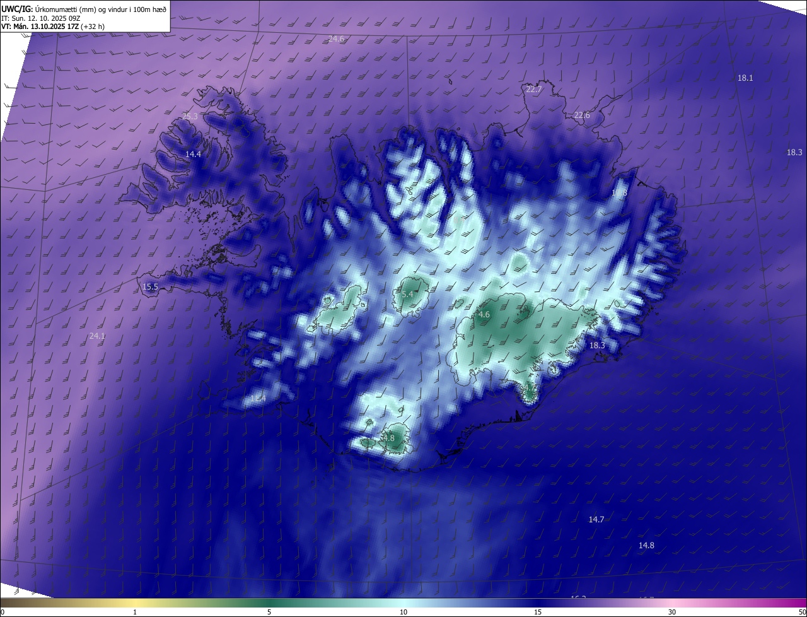This screenshot has height=617, width=807.
Task: Click the colorbar tick label 1
Action: [x=135, y=612]
